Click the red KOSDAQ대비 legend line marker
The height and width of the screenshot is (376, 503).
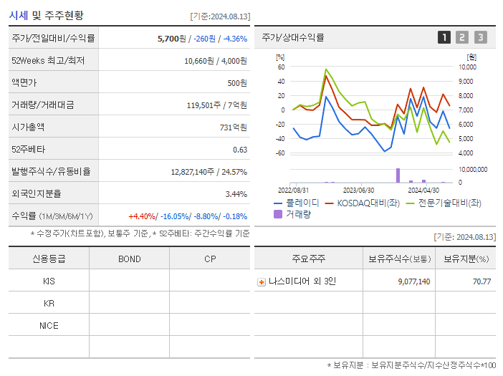(x=329, y=203)
